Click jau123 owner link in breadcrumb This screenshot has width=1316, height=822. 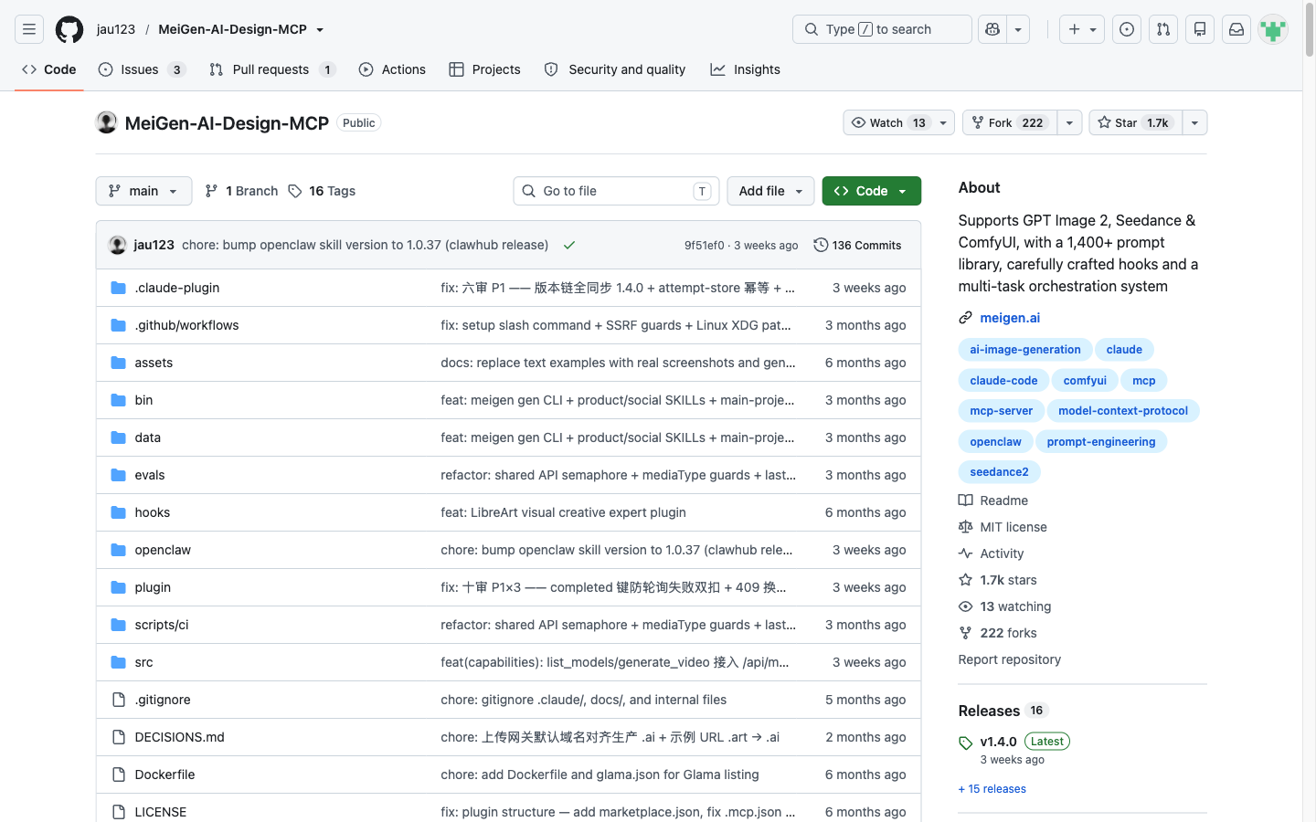[x=116, y=29]
